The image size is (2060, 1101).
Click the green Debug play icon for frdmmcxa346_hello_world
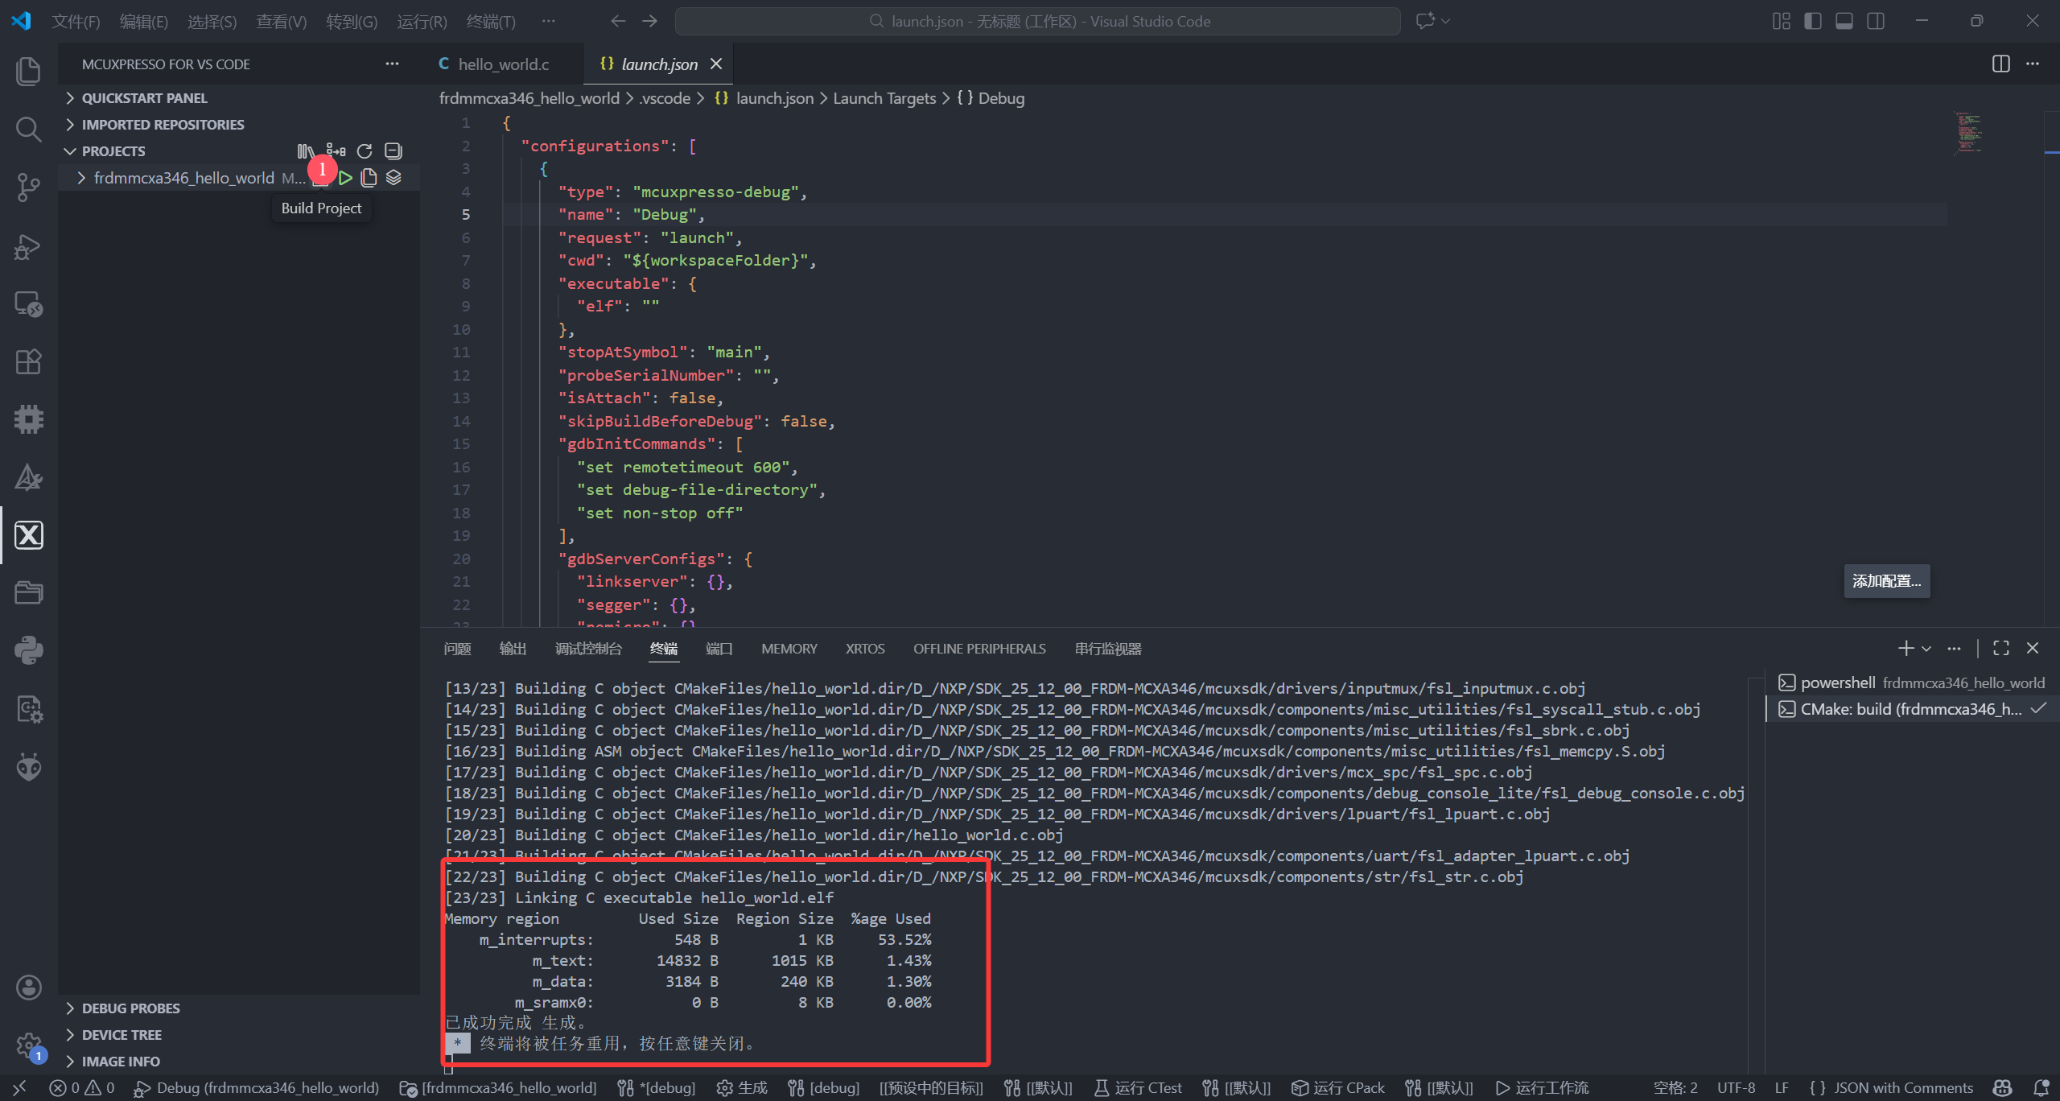click(345, 178)
